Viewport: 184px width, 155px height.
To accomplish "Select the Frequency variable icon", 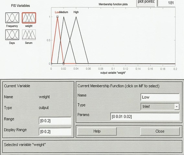I will [12, 18].
